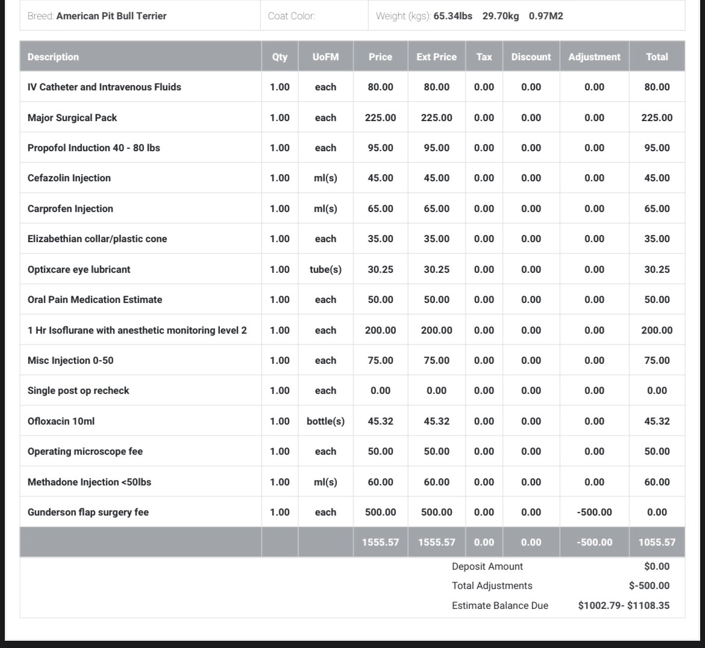Viewport: 705px width, 648px height.
Task: Click the Deposit Amount label
Action: (x=487, y=566)
